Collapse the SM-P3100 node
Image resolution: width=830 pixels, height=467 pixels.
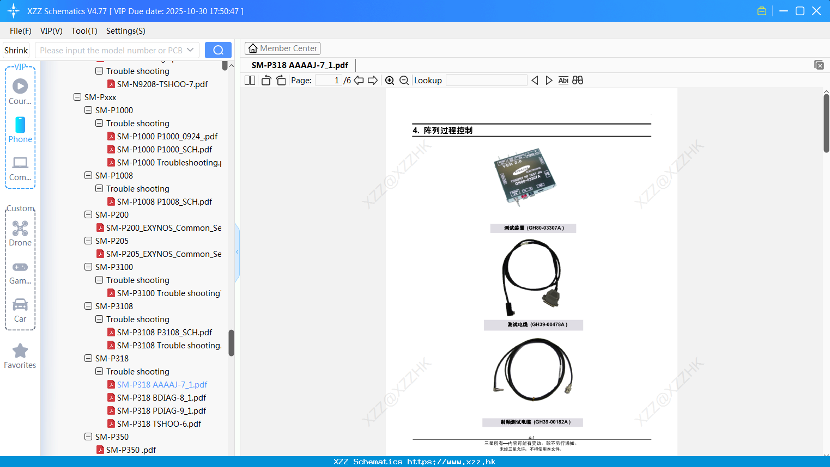click(x=88, y=267)
